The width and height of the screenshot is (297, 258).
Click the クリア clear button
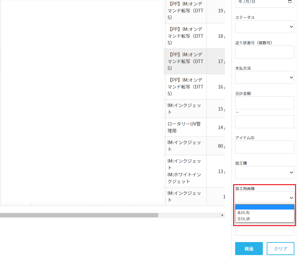[x=280, y=249]
